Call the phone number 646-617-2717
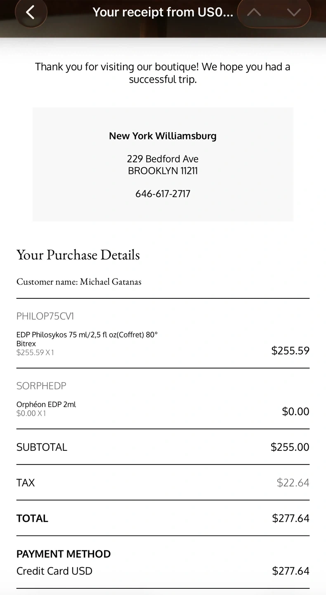This screenshot has height=595, width=326. [163, 194]
